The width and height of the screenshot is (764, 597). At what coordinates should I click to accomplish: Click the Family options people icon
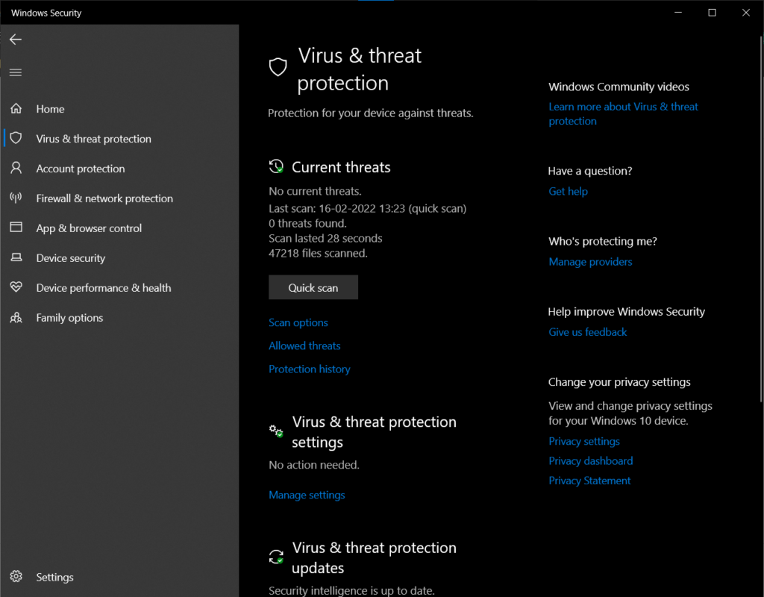point(16,318)
